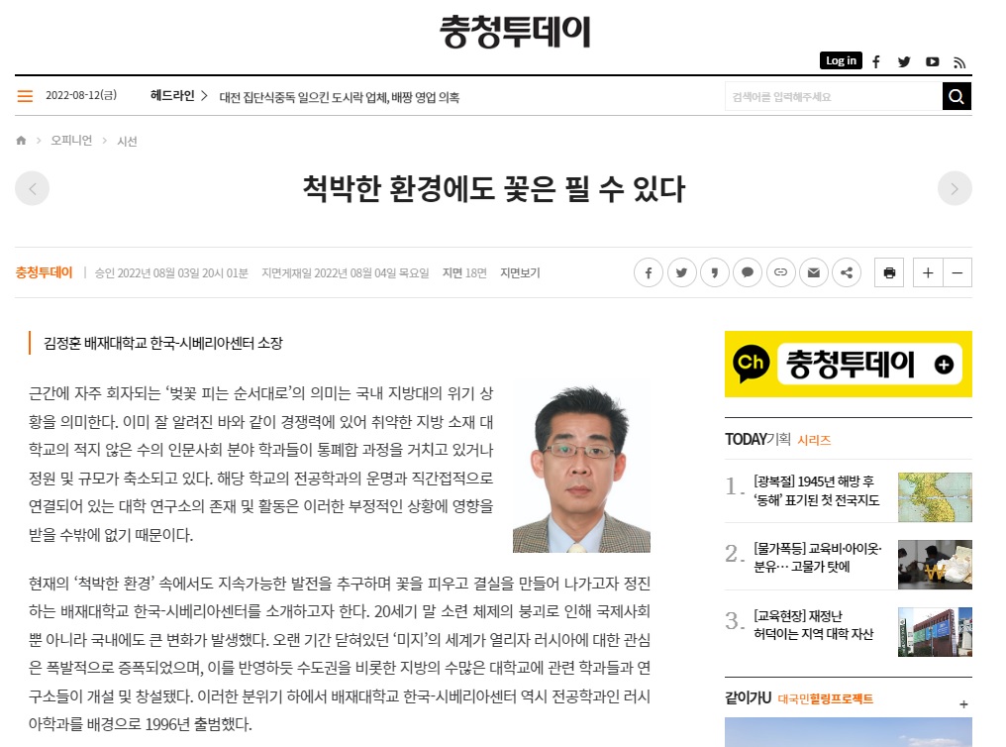The width and height of the screenshot is (1006, 747).
Task: Open the YouTube icon in the header
Action: [932, 61]
